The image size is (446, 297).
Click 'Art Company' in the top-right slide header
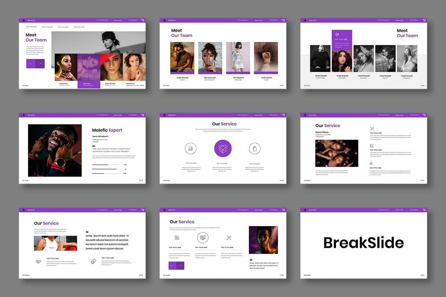click(414, 20)
